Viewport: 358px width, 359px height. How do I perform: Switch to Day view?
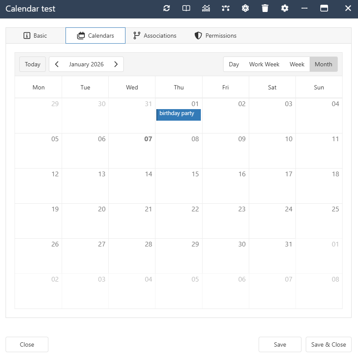click(x=234, y=64)
